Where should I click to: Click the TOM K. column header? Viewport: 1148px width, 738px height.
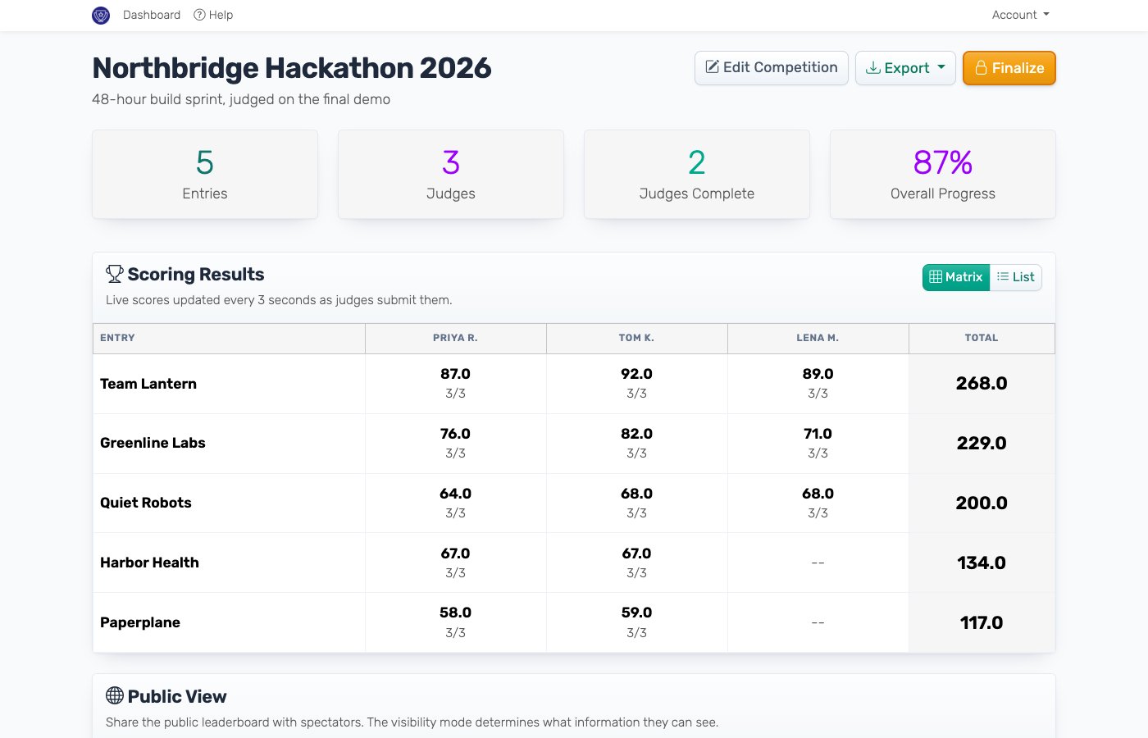click(x=637, y=338)
